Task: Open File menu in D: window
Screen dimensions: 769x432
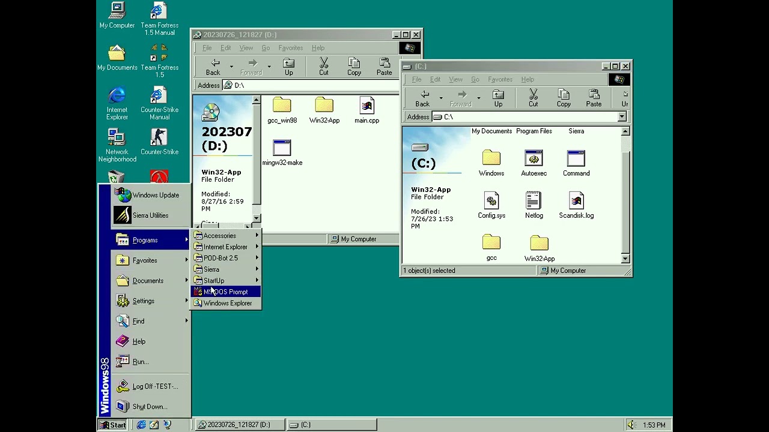Action: (x=207, y=48)
